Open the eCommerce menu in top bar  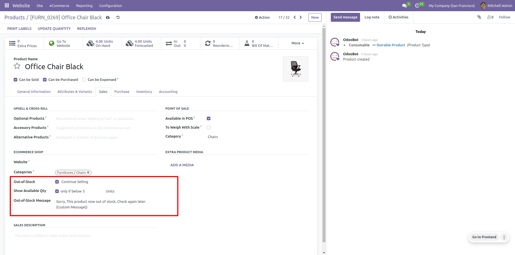(59, 6)
